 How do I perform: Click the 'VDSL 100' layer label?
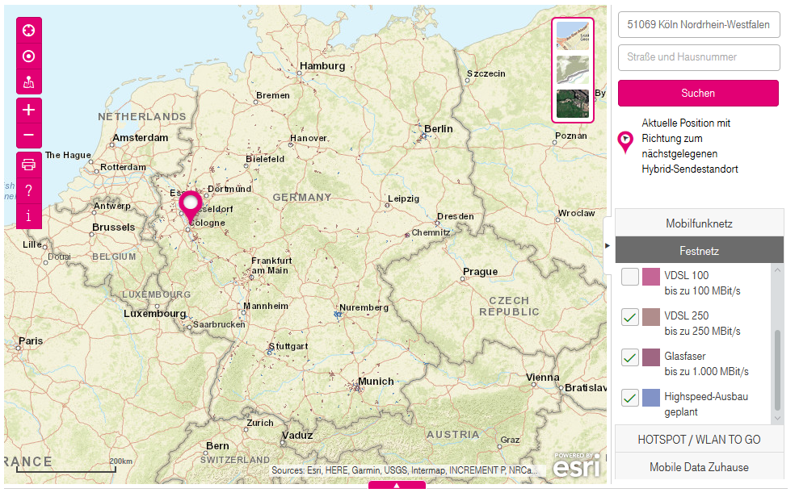coord(687,276)
